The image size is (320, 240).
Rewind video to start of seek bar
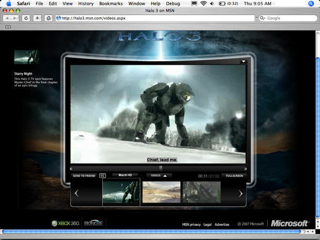[71, 169]
